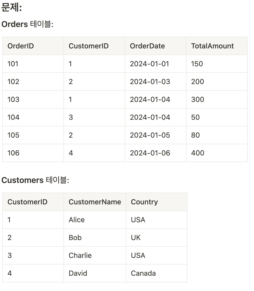This screenshot has height=291, width=254.
Task: Click the OrderID column header
Action: 21,46
